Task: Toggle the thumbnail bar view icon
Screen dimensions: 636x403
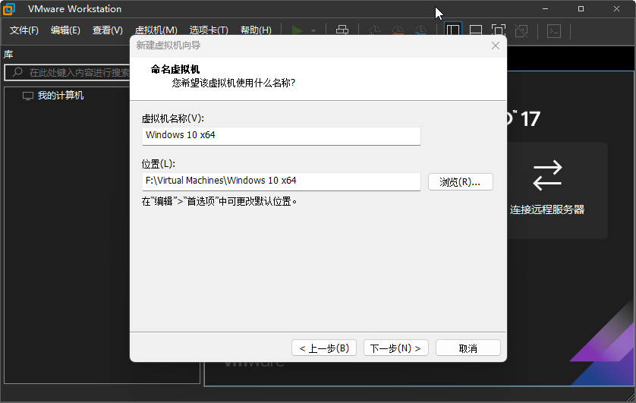Action: point(476,31)
